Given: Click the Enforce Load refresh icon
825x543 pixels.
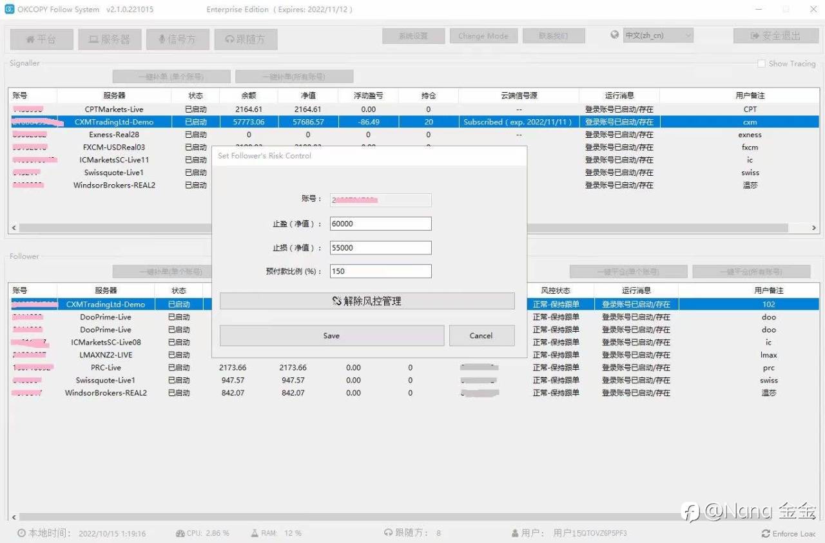Looking at the screenshot, I should tap(766, 533).
